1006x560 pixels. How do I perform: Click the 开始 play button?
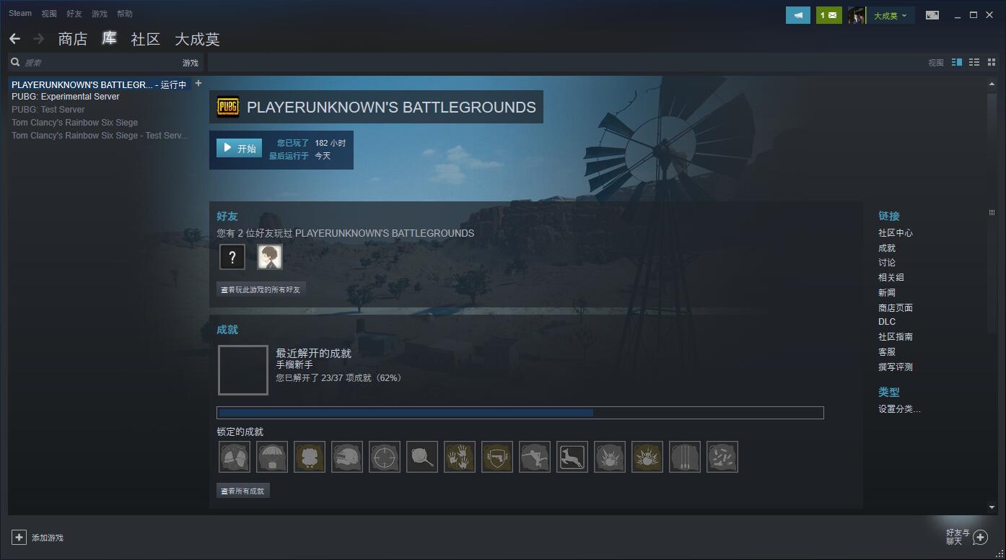coord(239,148)
